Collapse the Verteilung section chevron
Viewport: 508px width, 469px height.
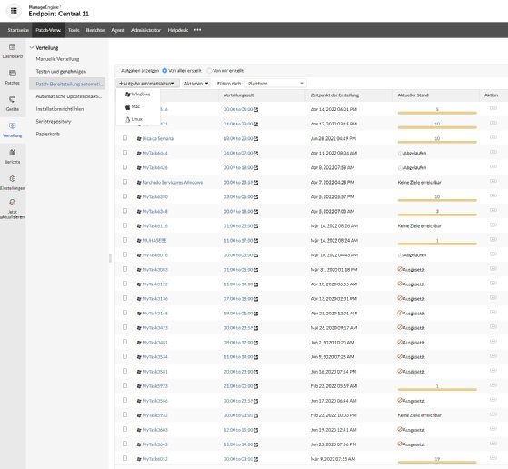[x=32, y=47]
